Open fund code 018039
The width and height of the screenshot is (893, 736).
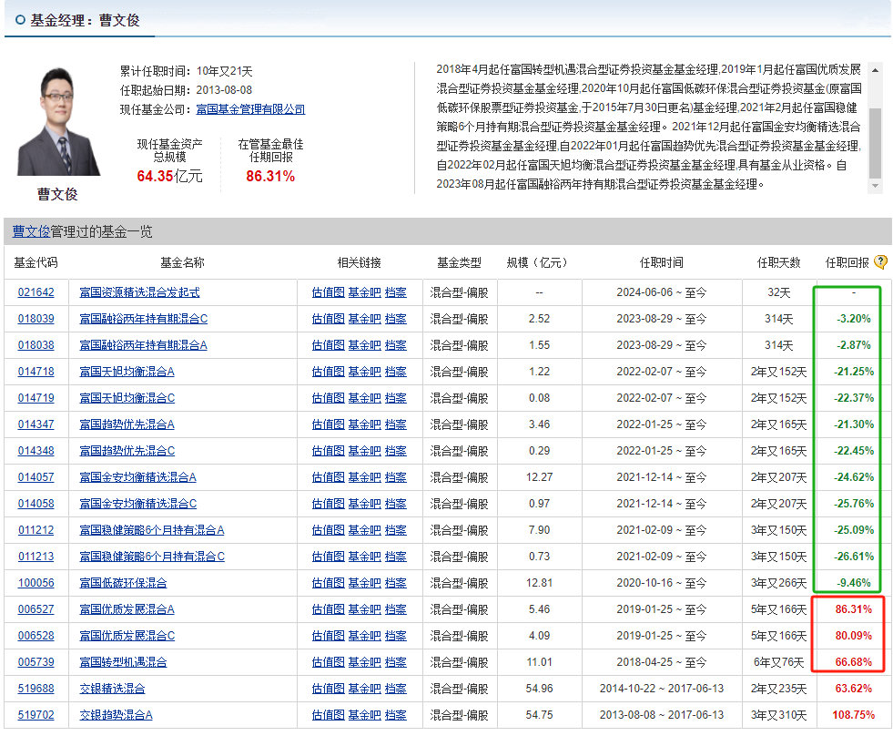pos(36,319)
